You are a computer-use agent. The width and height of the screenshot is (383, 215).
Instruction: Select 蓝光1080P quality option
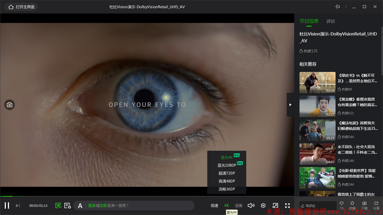[x=227, y=165]
